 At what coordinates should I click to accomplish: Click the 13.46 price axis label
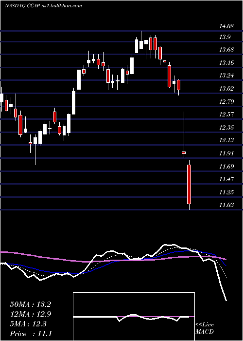227,63
